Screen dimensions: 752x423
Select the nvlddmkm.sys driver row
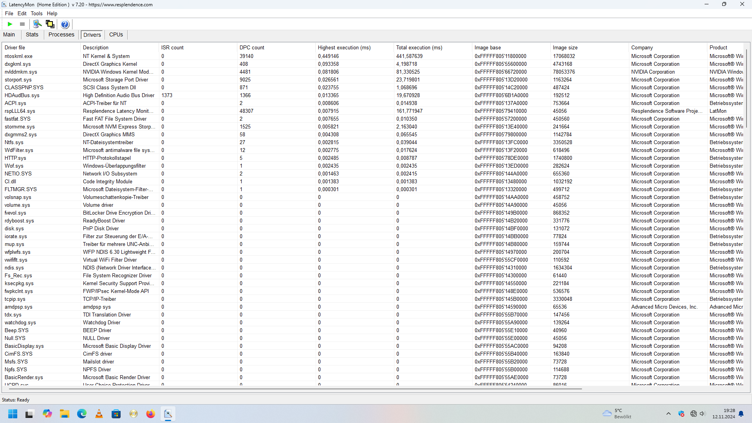click(x=21, y=72)
